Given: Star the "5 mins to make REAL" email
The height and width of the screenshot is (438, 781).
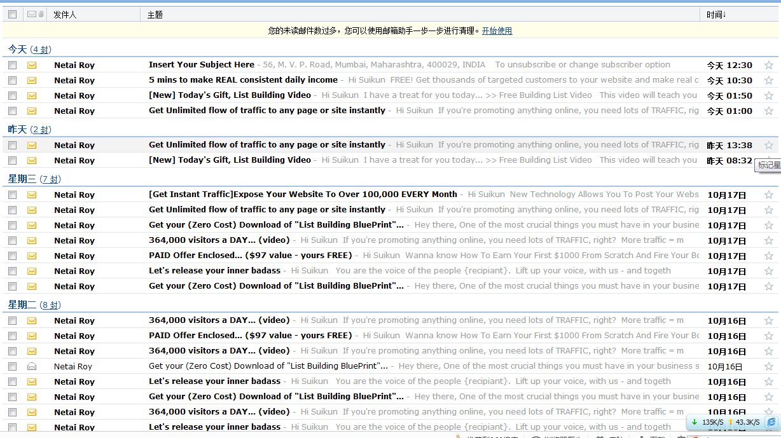Looking at the screenshot, I should click(768, 80).
